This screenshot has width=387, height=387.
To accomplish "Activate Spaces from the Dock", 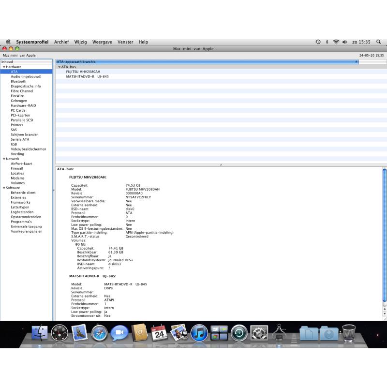I will click(x=219, y=333).
